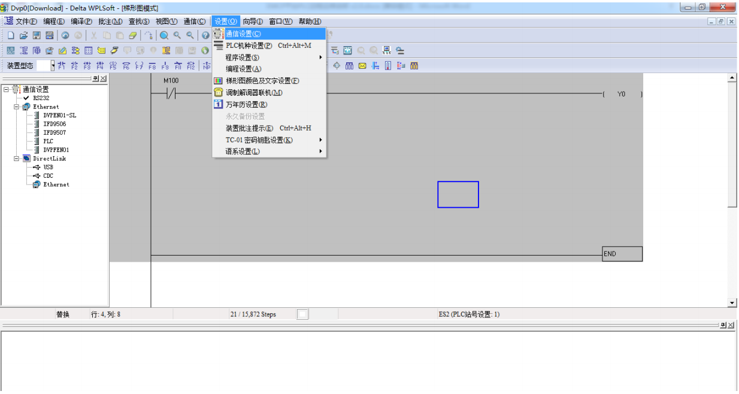
Task: Click the Open file folder icon
Action: point(24,35)
